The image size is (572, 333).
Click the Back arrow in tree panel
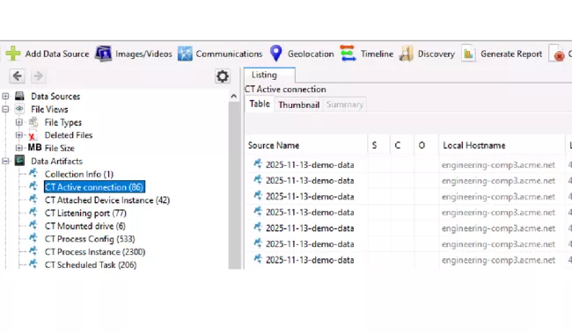pyautogui.click(x=17, y=76)
